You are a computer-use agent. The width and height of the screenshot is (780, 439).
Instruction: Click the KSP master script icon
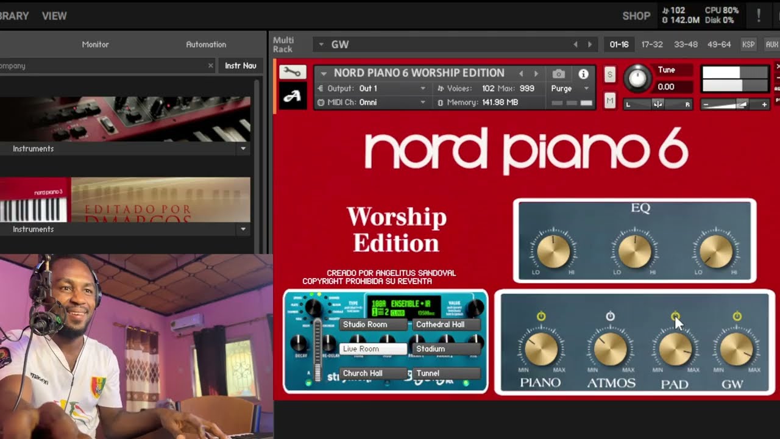748,45
